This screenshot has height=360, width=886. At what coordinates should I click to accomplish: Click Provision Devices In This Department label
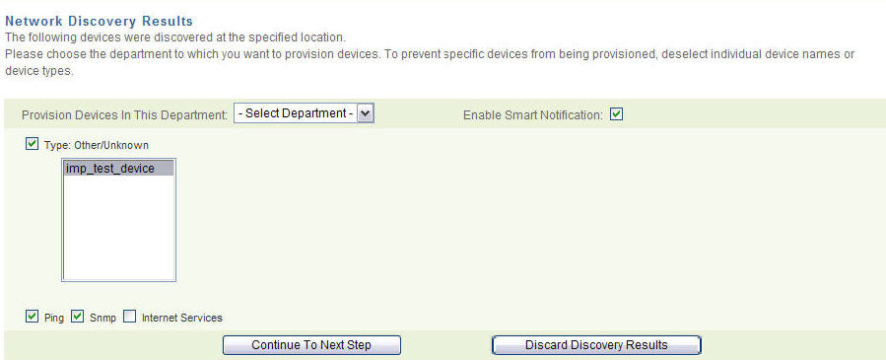[124, 115]
